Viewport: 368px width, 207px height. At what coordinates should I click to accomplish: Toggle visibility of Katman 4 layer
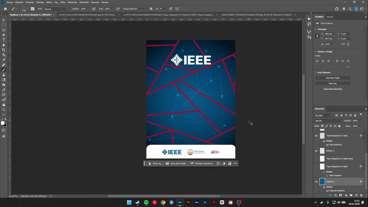pos(316,151)
